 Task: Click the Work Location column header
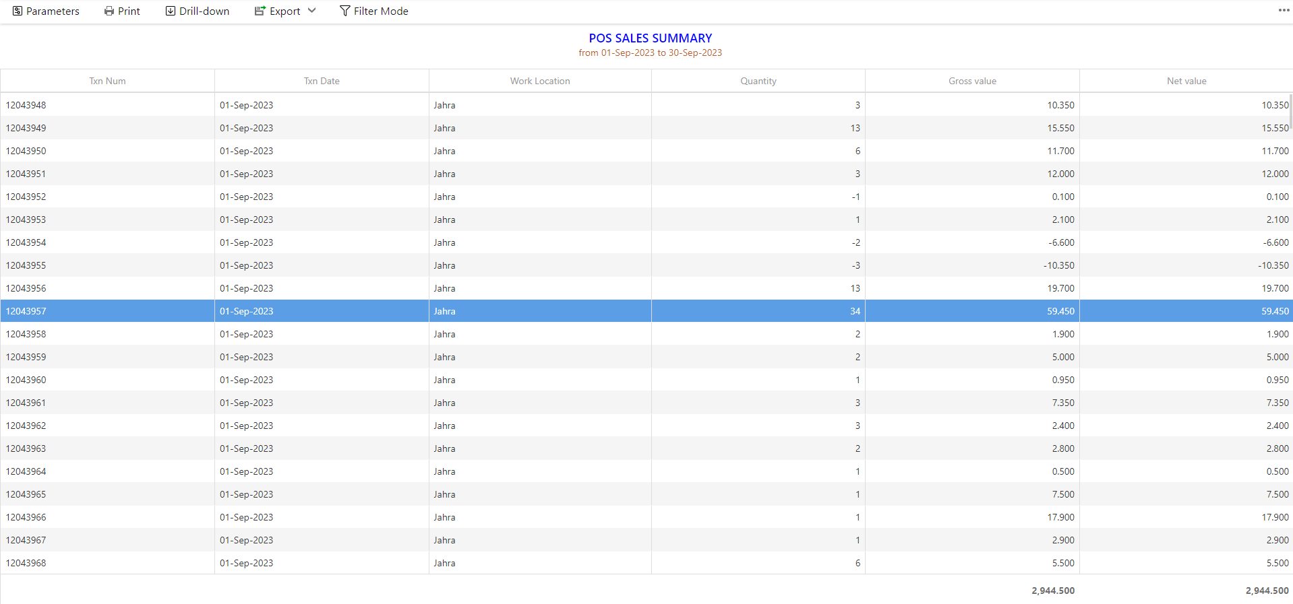point(539,81)
